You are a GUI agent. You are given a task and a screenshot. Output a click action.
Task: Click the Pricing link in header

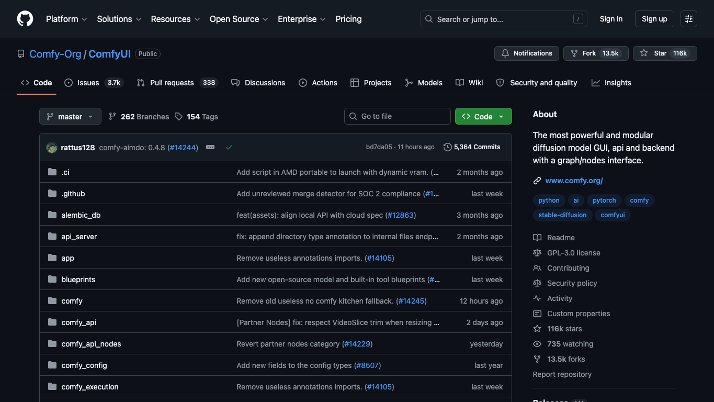[348, 19]
